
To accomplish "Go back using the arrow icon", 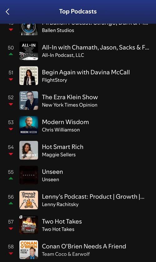I will tap(7, 12).
